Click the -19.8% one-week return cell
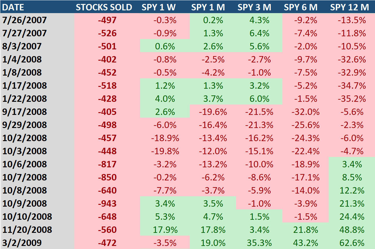Image resolution: width=375 pixels, height=249 pixels. (x=165, y=151)
